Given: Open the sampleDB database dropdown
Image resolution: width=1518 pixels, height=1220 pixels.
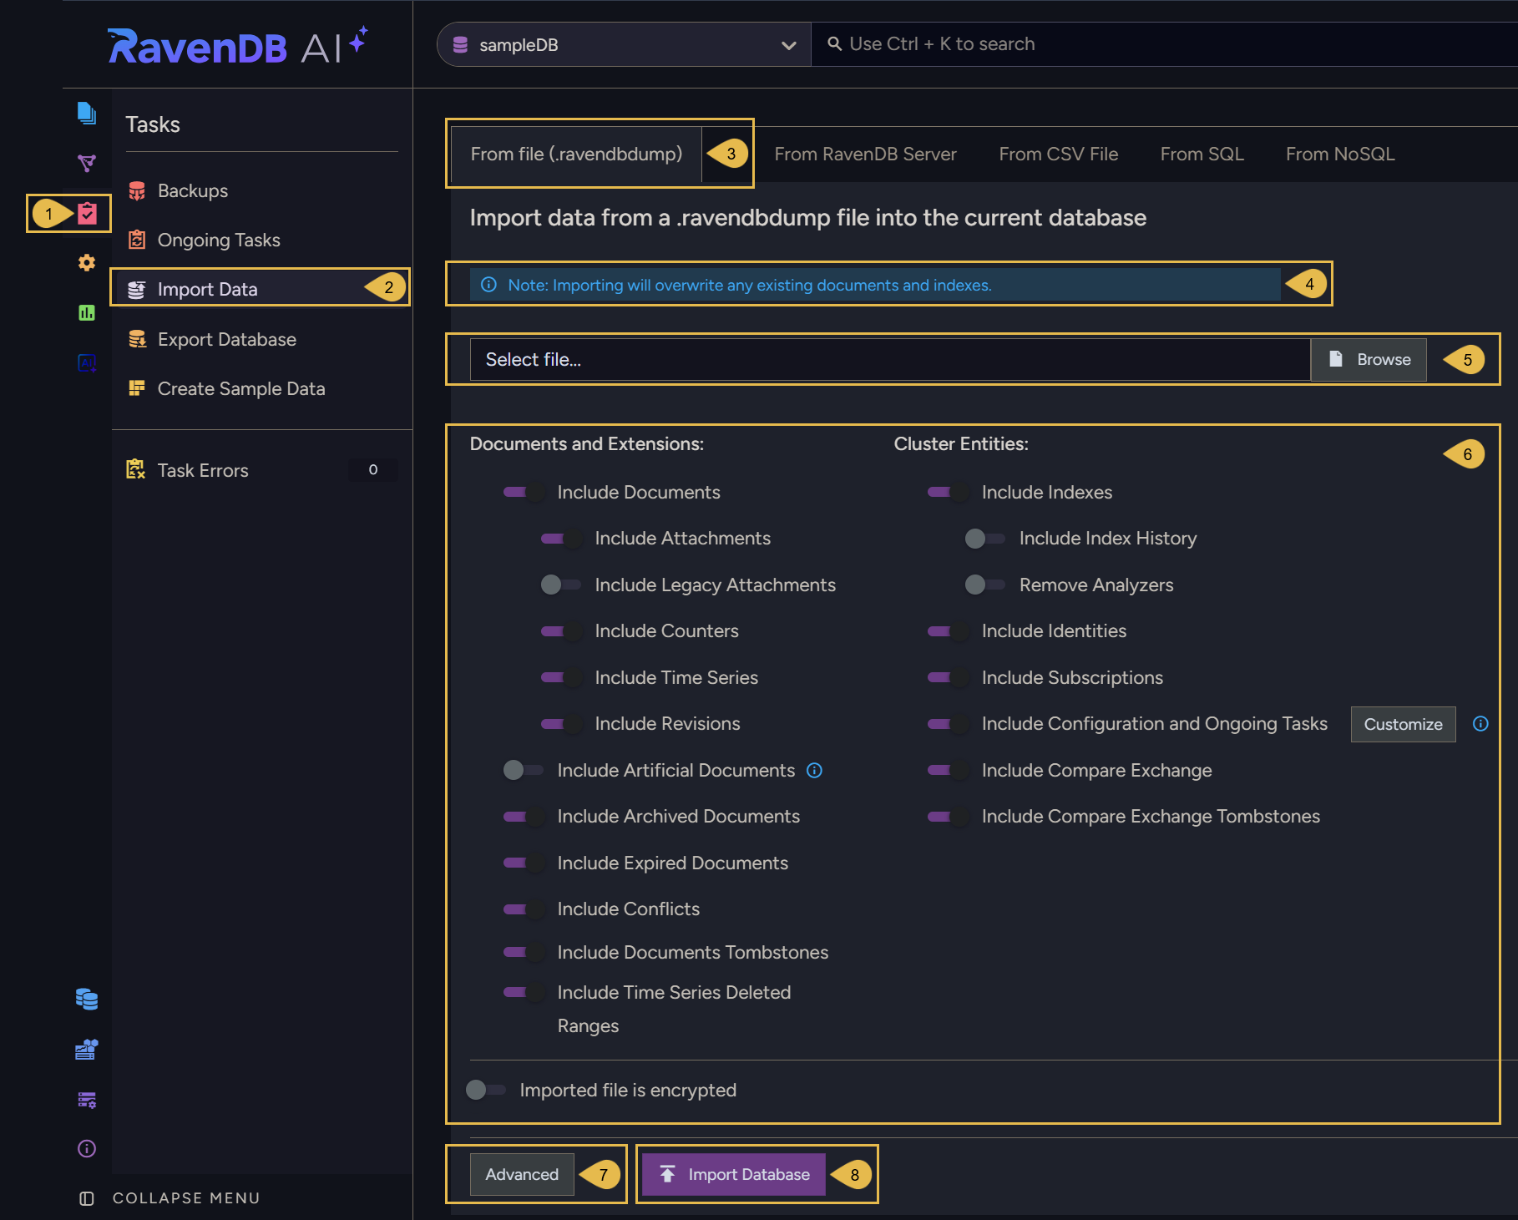Looking at the screenshot, I should click(624, 44).
